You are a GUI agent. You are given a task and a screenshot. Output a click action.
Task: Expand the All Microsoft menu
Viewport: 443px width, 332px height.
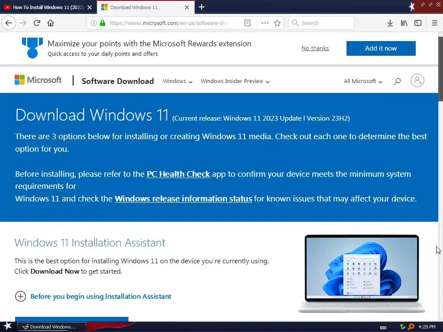pos(363,81)
